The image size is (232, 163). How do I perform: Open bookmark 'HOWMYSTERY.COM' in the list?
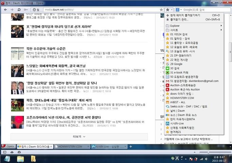coord(194,98)
